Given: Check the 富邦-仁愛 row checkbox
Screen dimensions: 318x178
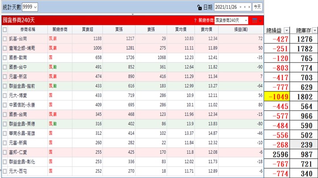Looking at the screenshot, I should pos(5,153).
